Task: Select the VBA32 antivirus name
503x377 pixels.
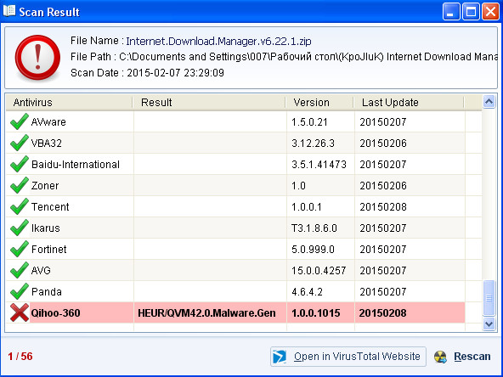Action: (46, 143)
